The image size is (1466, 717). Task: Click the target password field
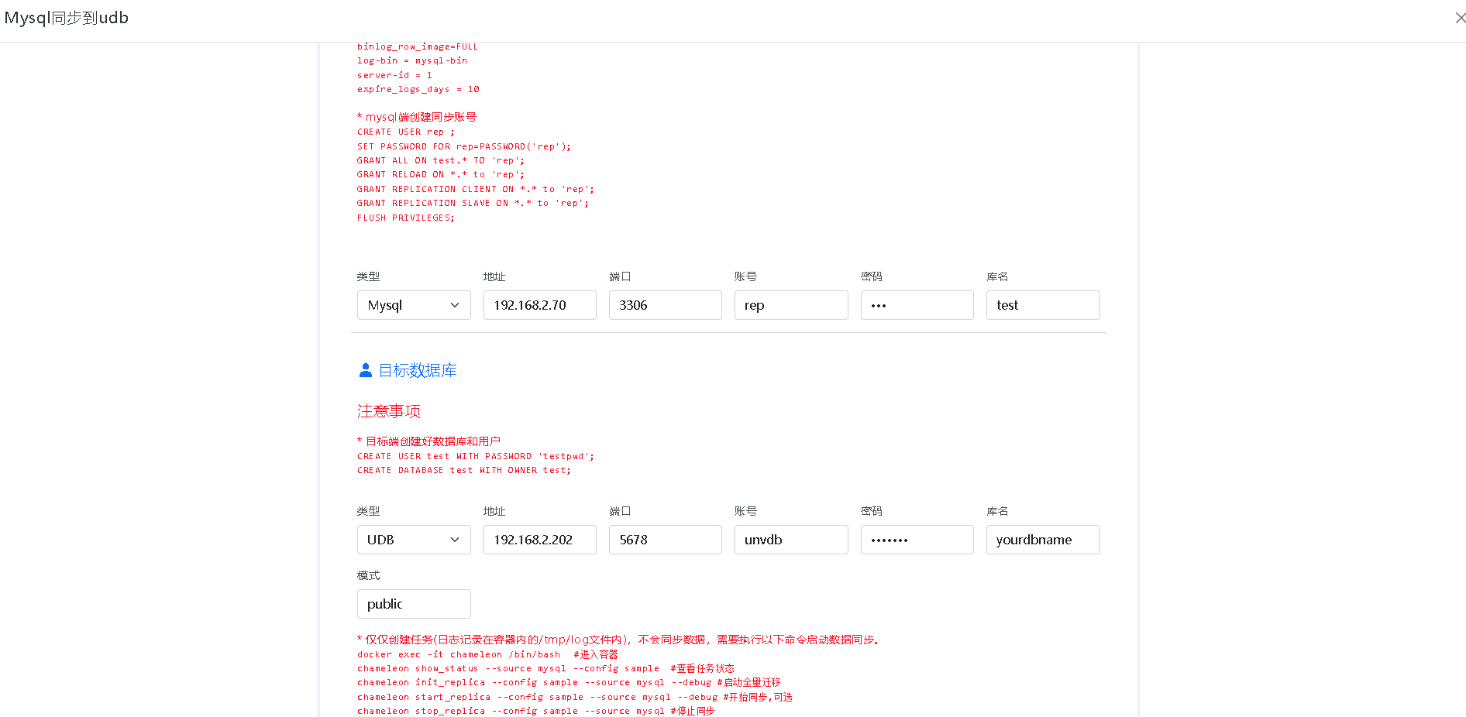coord(917,540)
